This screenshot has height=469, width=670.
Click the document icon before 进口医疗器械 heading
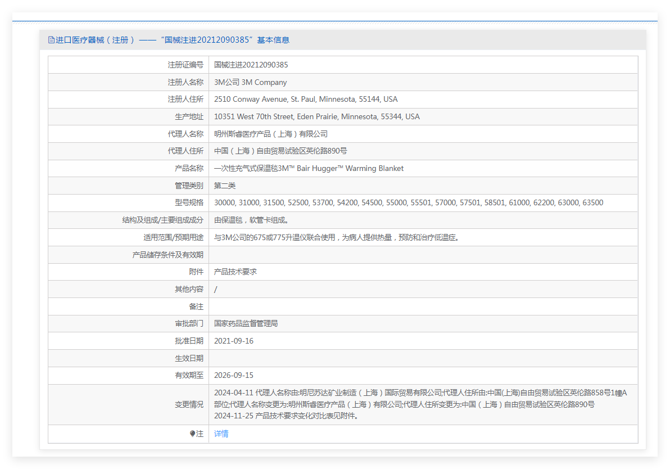point(51,40)
